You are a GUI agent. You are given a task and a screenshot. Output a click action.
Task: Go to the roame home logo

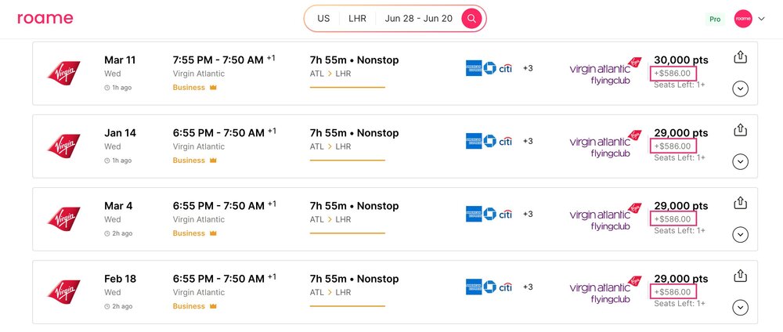[x=45, y=18]
